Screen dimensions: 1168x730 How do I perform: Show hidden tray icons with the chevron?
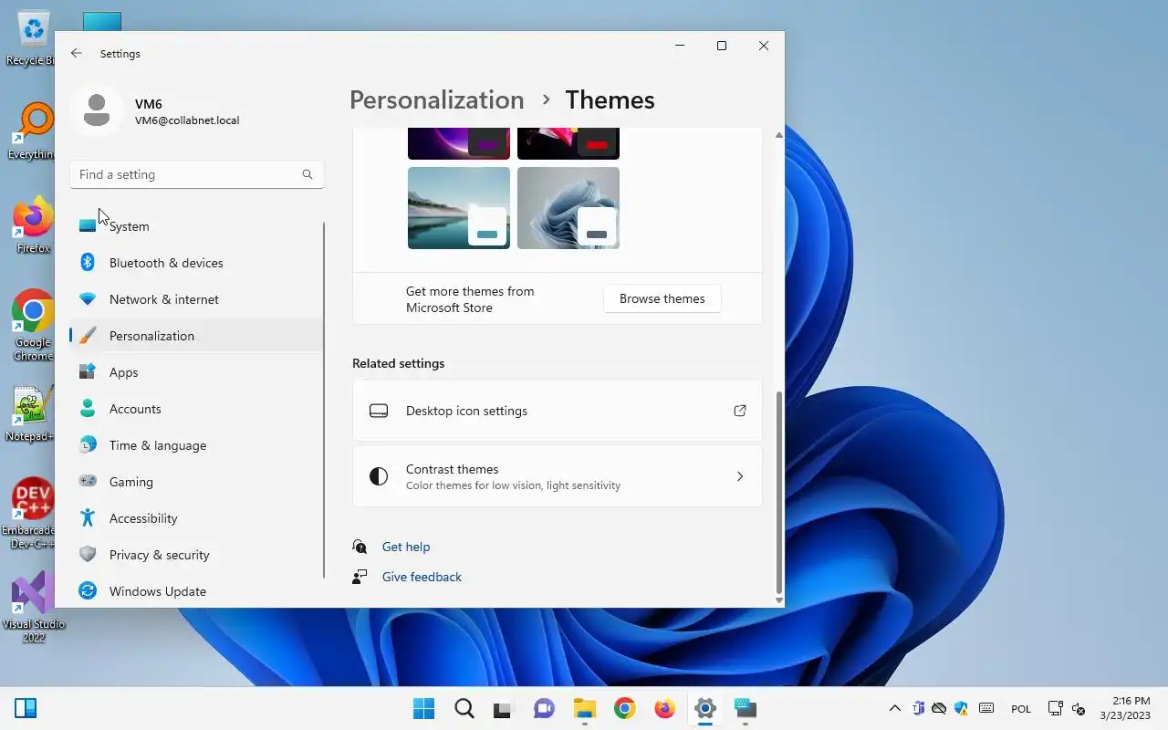pos(895,708)
